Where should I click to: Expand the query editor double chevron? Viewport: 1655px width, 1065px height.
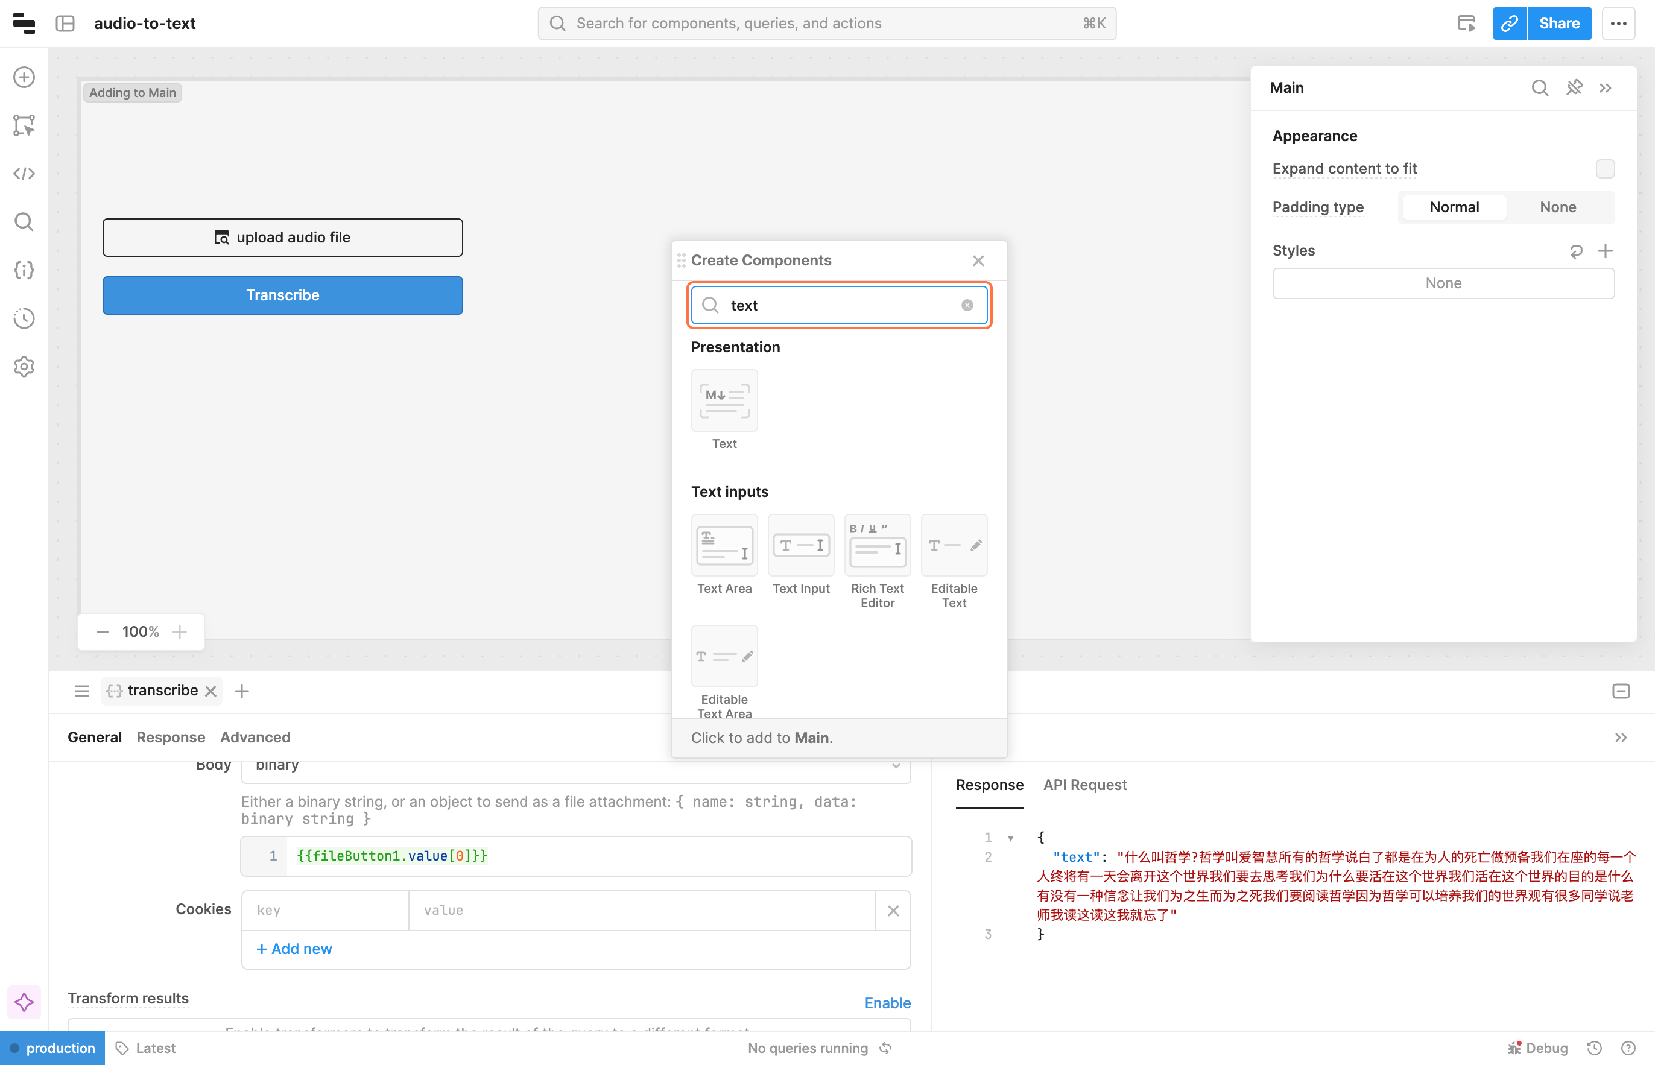(x=1621, y=737)
